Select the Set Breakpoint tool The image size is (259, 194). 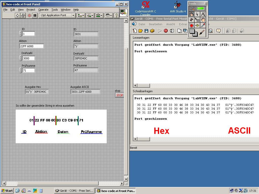tap(191, 26)
